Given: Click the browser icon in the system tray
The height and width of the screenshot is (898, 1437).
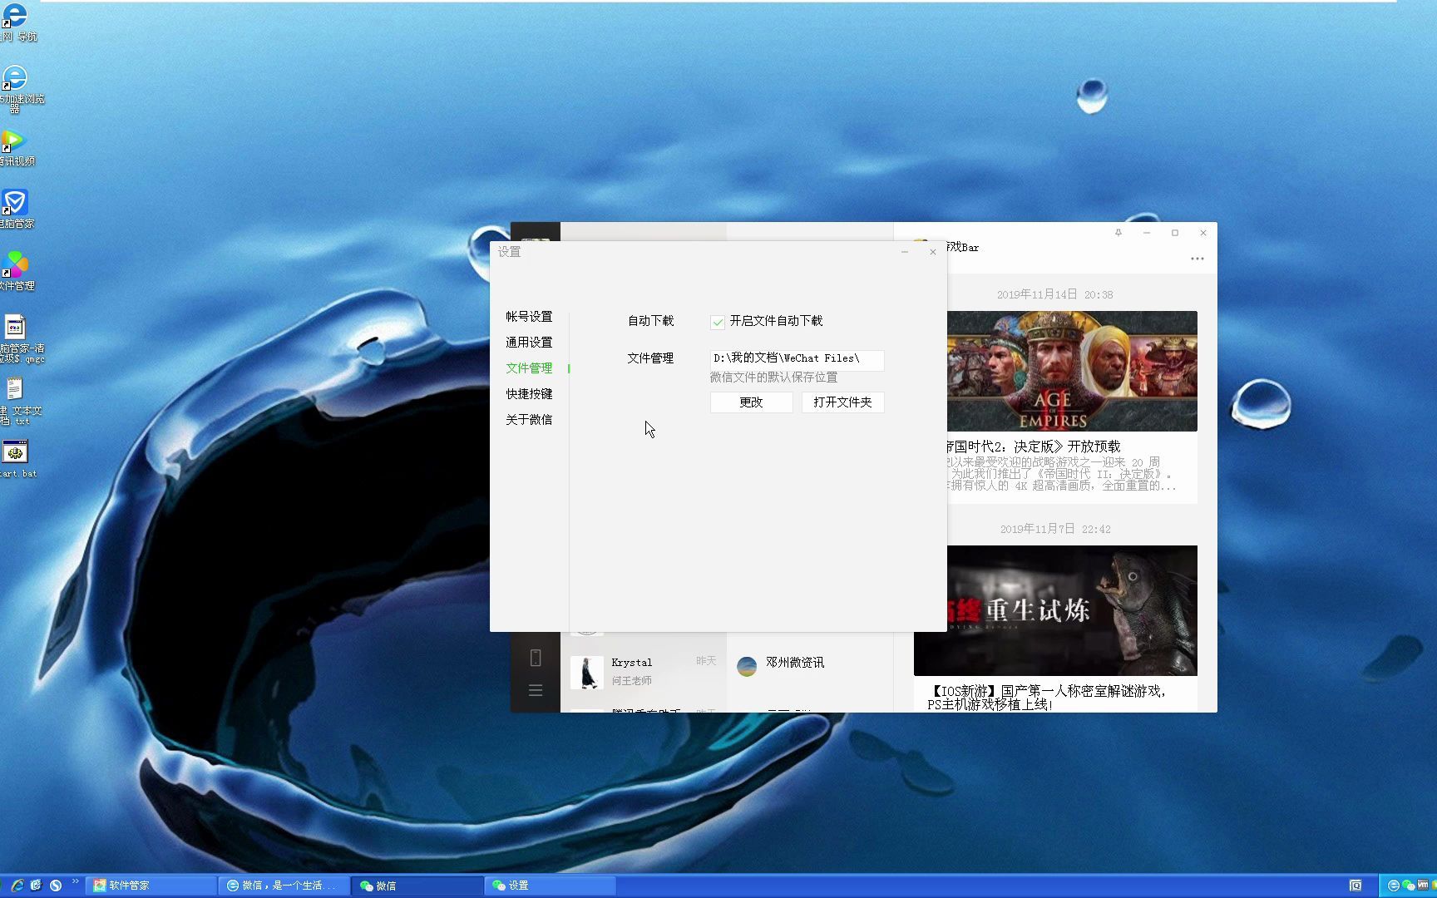Looking at the screenshot, I should [1394, 886].
